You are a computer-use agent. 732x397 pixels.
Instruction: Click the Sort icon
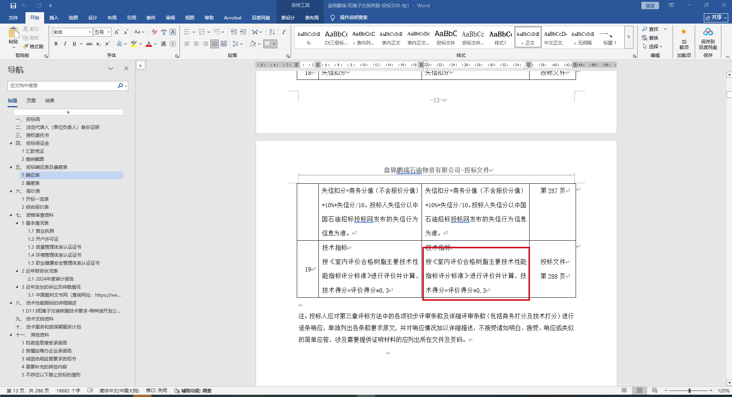coord(272,32)
